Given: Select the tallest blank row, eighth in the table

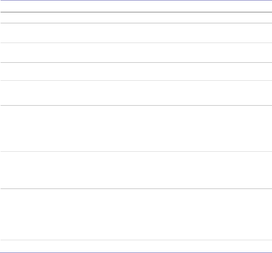Looking at the screenshot, I should [136, 214].
